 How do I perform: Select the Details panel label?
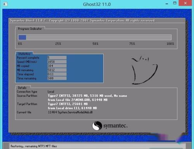pyautogui.click(x=22, y=88)
